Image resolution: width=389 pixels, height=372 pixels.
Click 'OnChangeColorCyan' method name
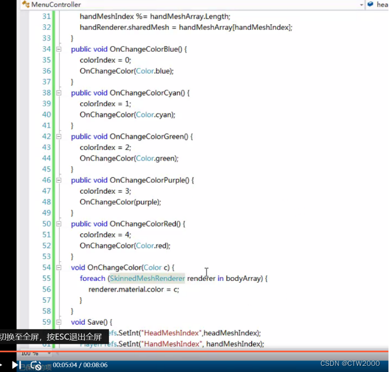(145, 93)
